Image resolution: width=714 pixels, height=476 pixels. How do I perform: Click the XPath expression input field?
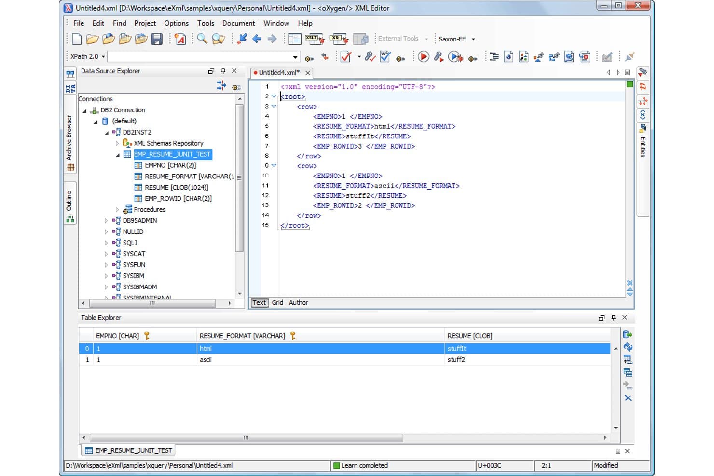[x=199, y=57]
